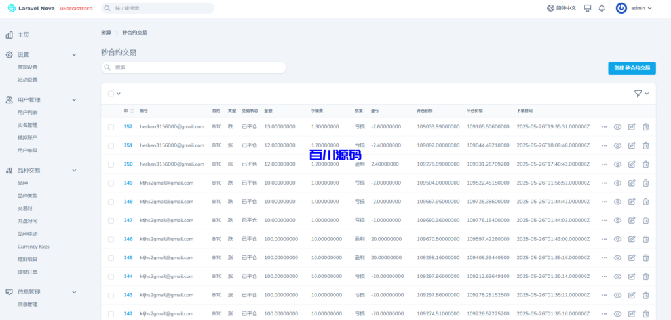The height and width of the screenshot is (320, 671).
Task: Click the 搜索 field above the table
Action: coord(193,67)
